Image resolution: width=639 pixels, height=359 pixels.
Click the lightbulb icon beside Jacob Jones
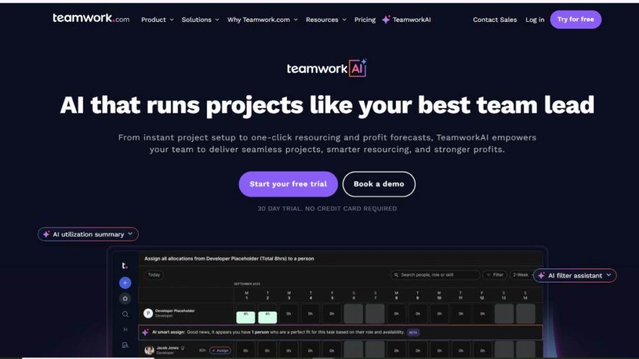pos(183,348)
